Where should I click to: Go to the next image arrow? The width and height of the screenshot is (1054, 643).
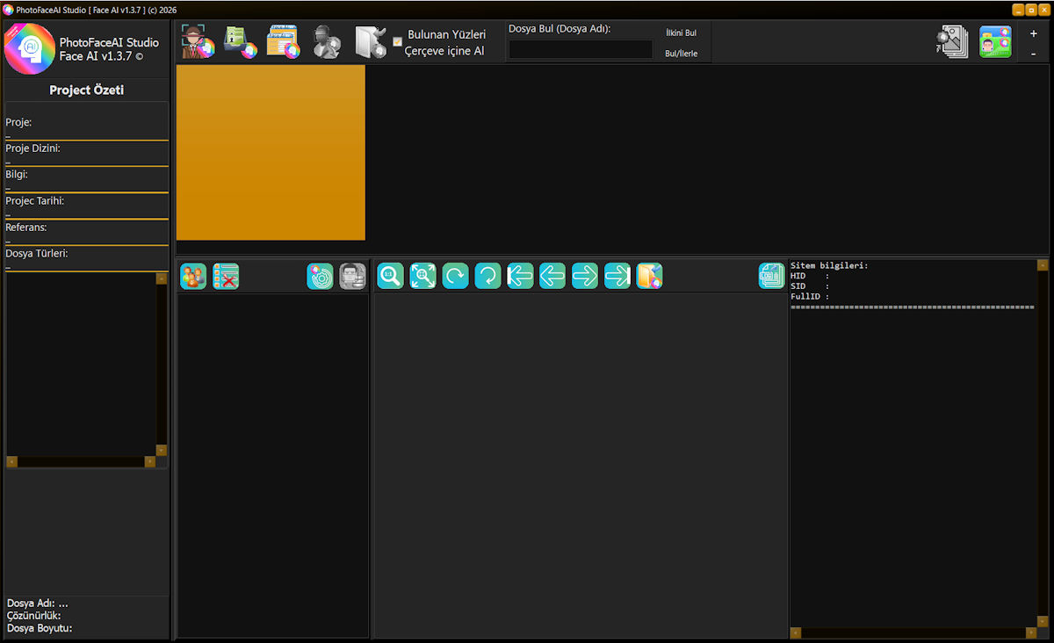(x=585, y=276)
